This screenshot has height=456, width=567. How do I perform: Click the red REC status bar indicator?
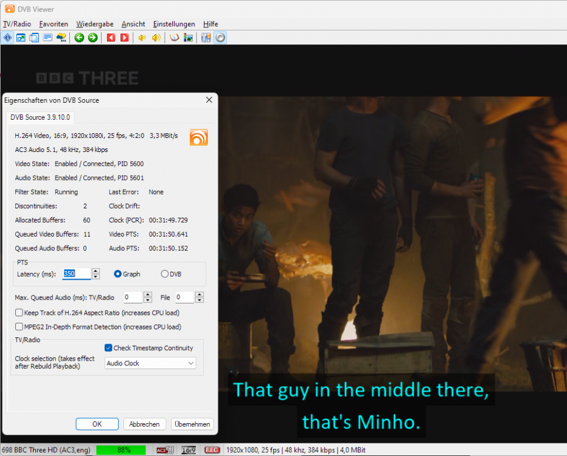(x=212, y=450)
